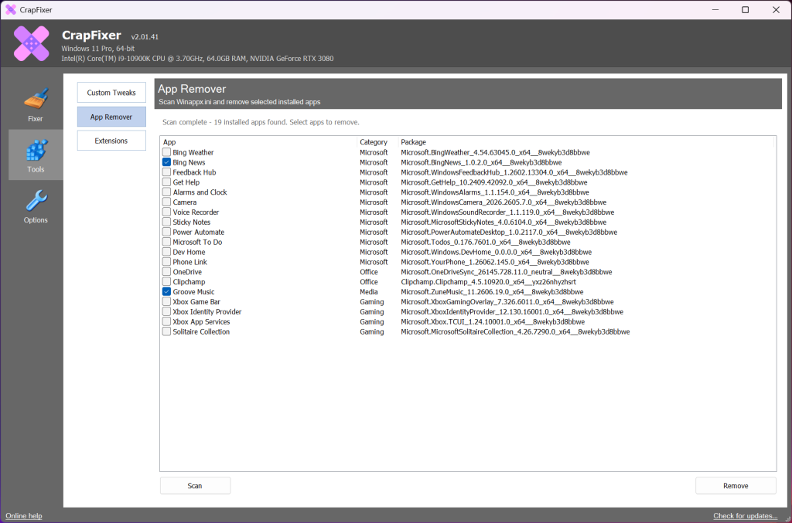Click the Microsoft.XboxGamingOverlay package text
Image resolution: width=792 pixels, height=523 pixels.
507,301
